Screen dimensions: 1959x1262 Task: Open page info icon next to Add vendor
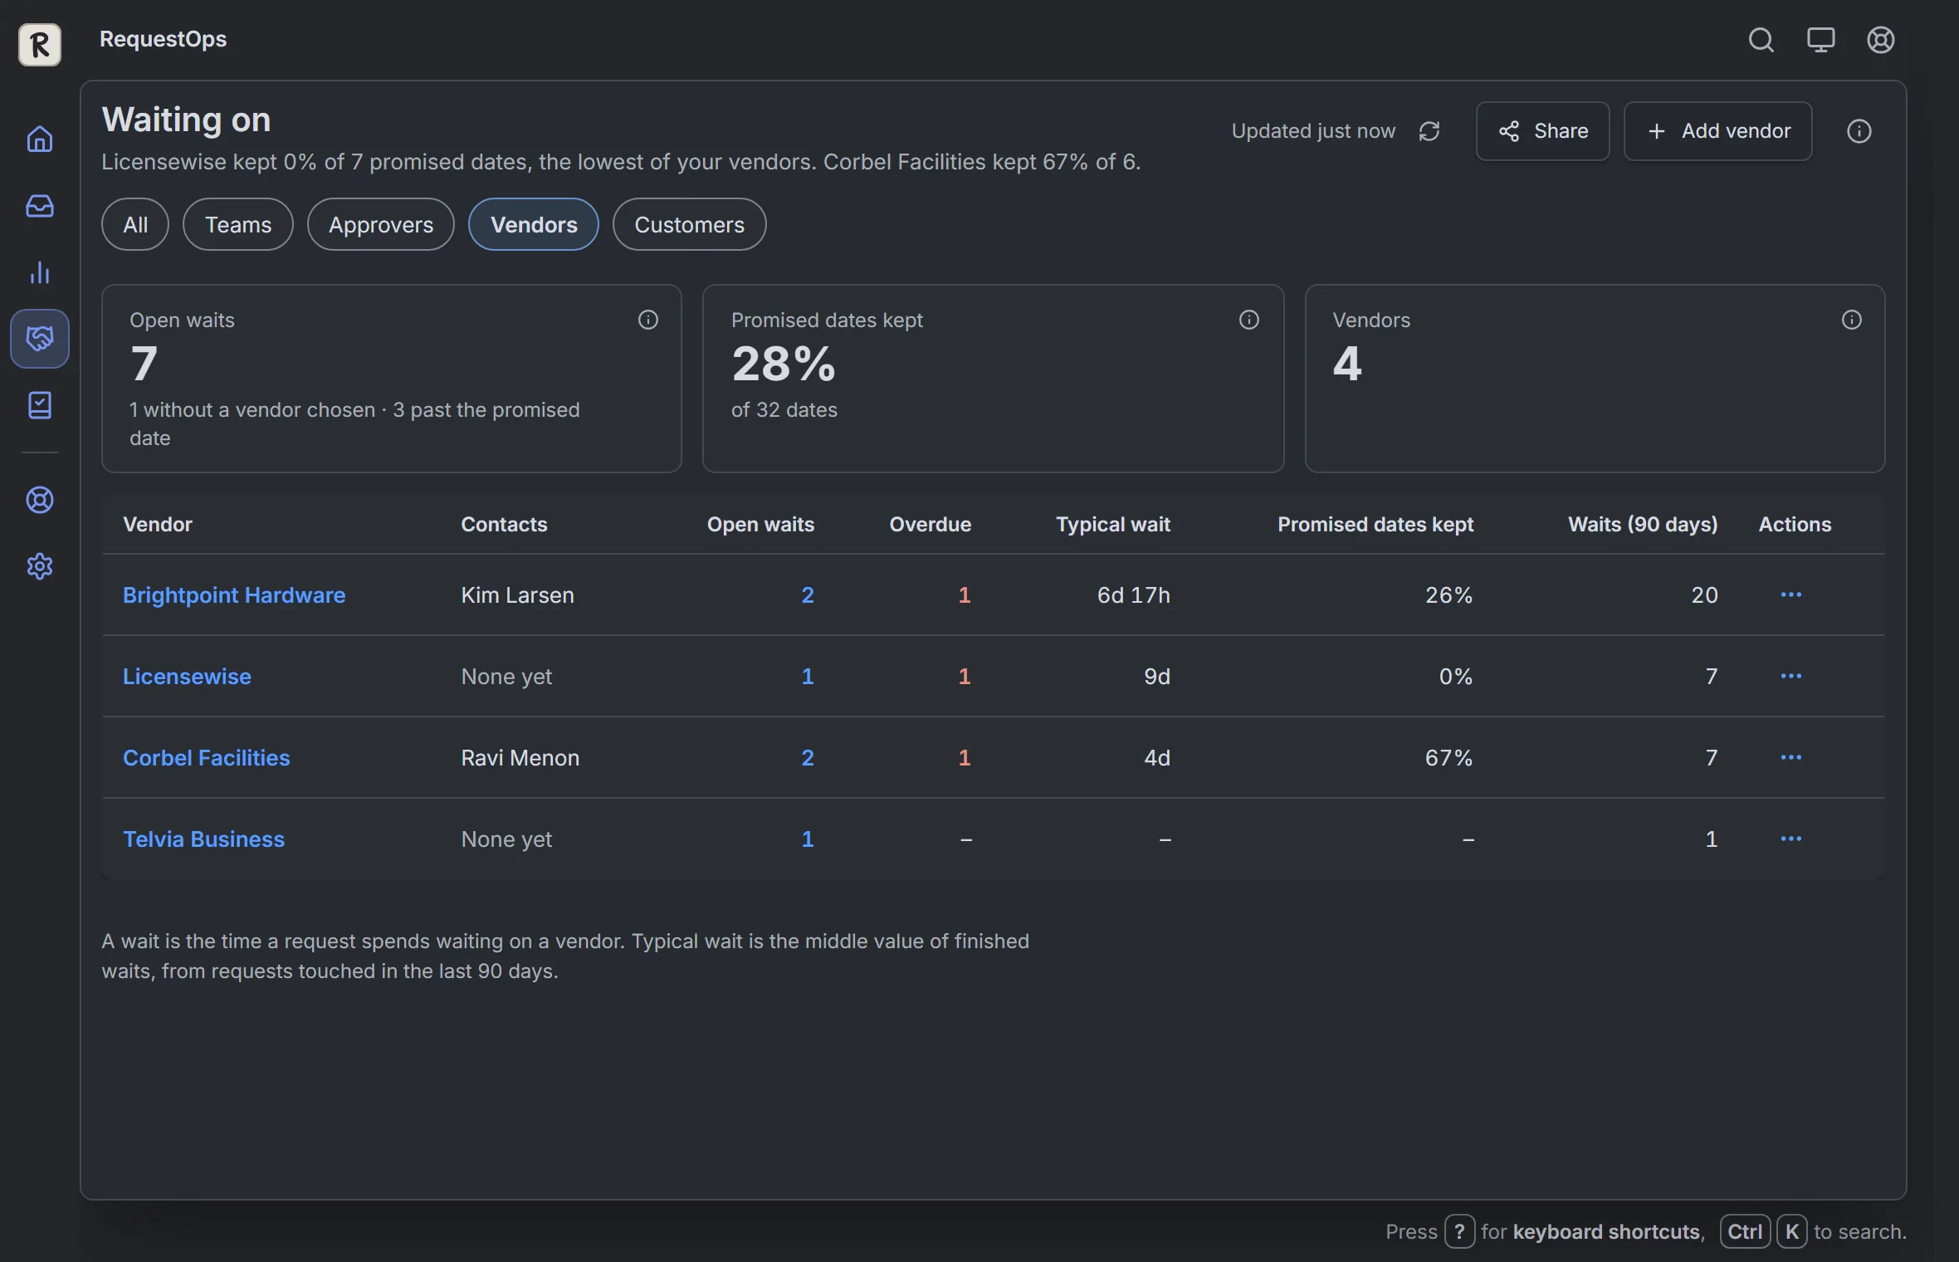pyautogui.click(x=1859, y=131)
